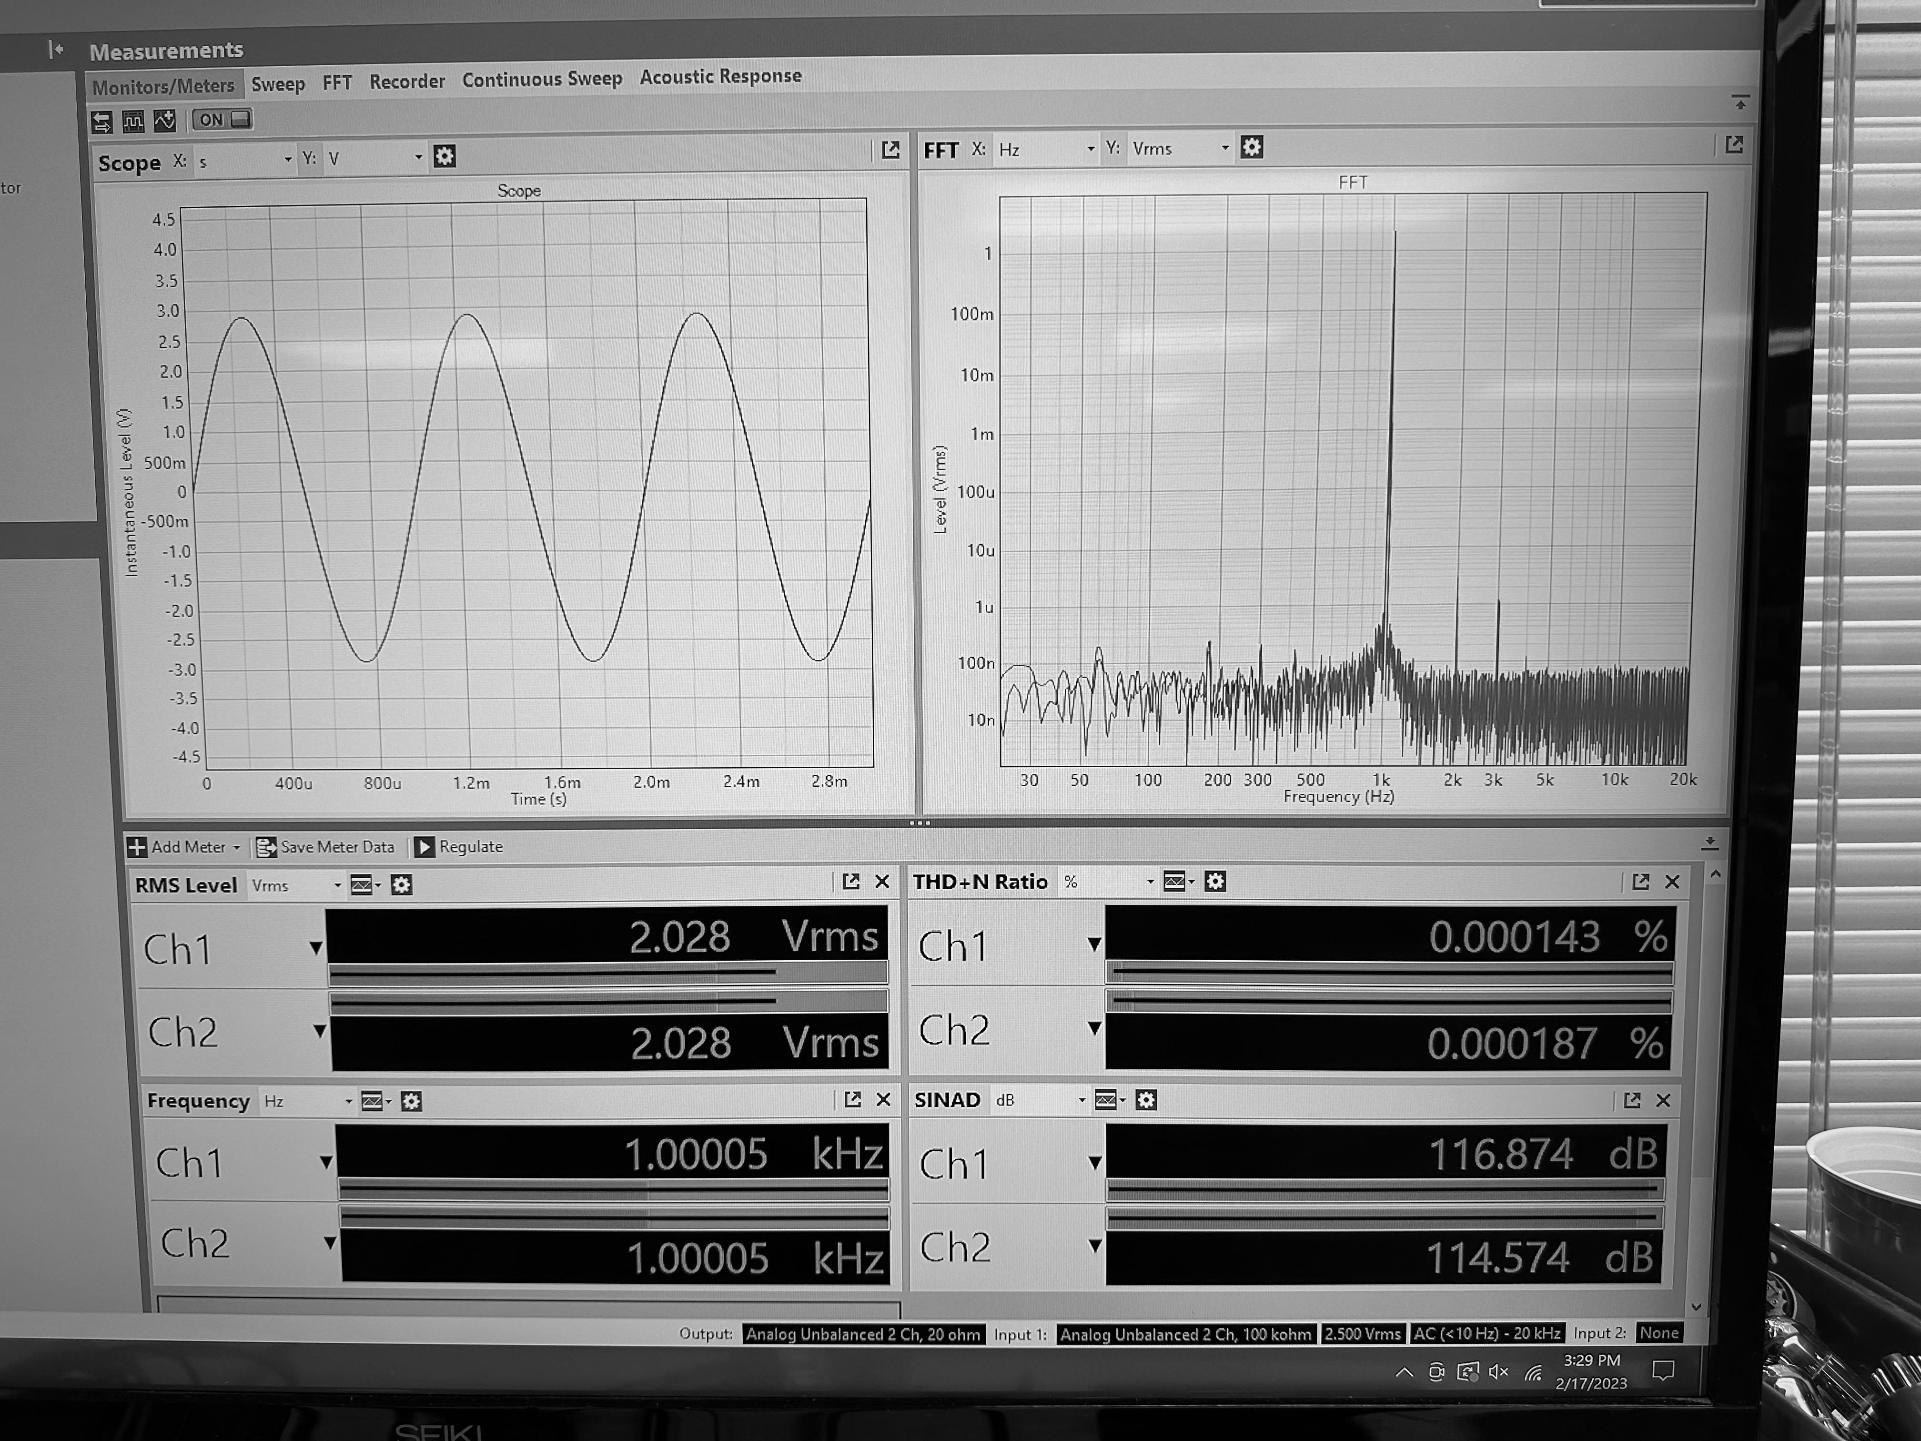This screenshot has height=1441, width=1921.
Task: Pop out the FFT graph window
Action: coord(1733,145)
